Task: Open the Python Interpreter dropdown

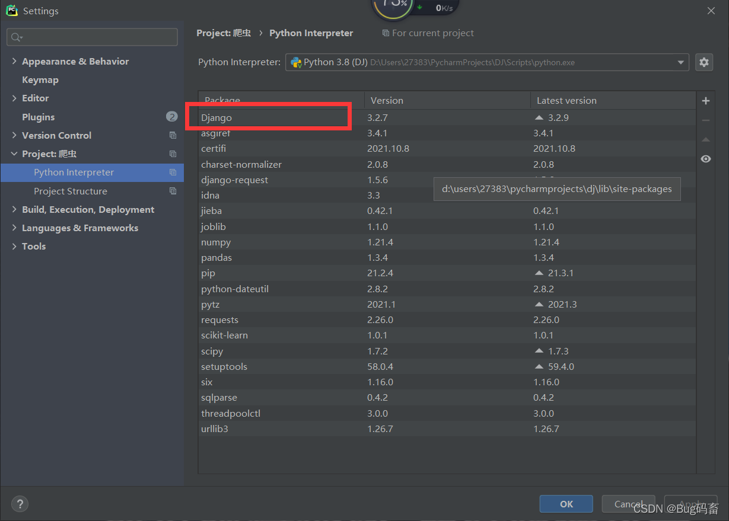Action: (487, 62)
